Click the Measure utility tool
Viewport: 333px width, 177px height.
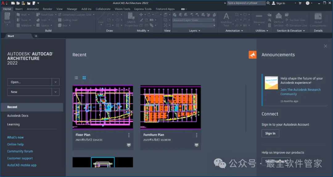coord(259,19)
